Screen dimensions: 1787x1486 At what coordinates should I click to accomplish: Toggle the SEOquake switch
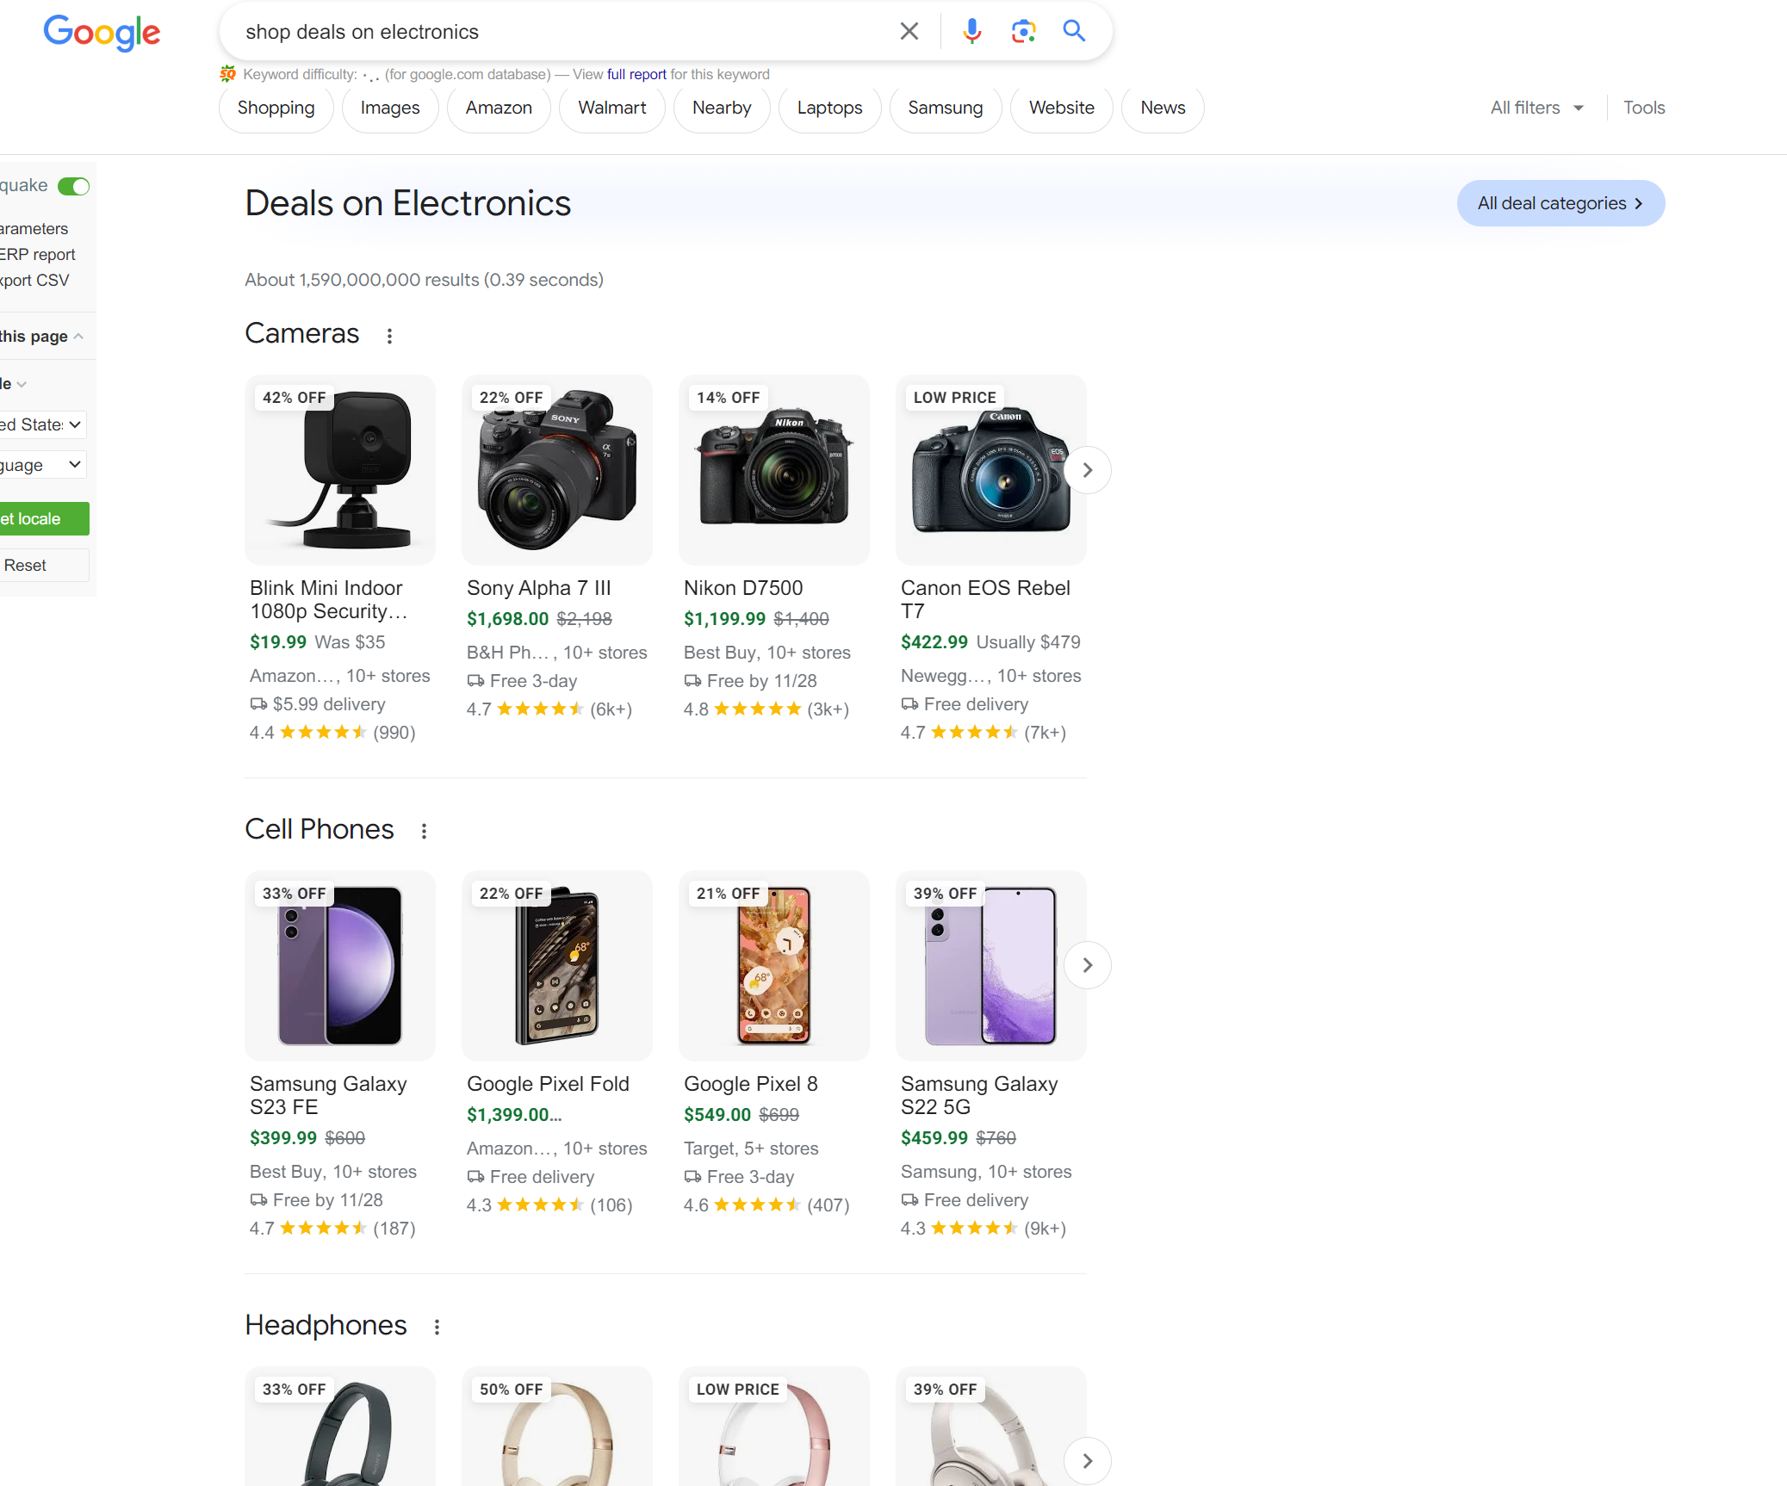[74, 186]
